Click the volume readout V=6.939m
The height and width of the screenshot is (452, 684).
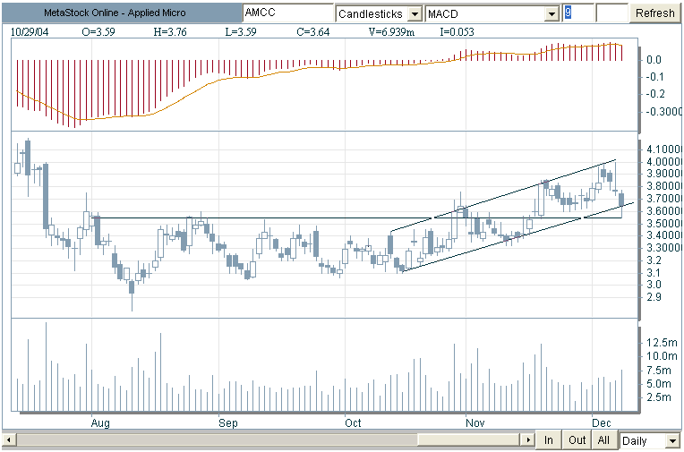[x=392, y=32]
